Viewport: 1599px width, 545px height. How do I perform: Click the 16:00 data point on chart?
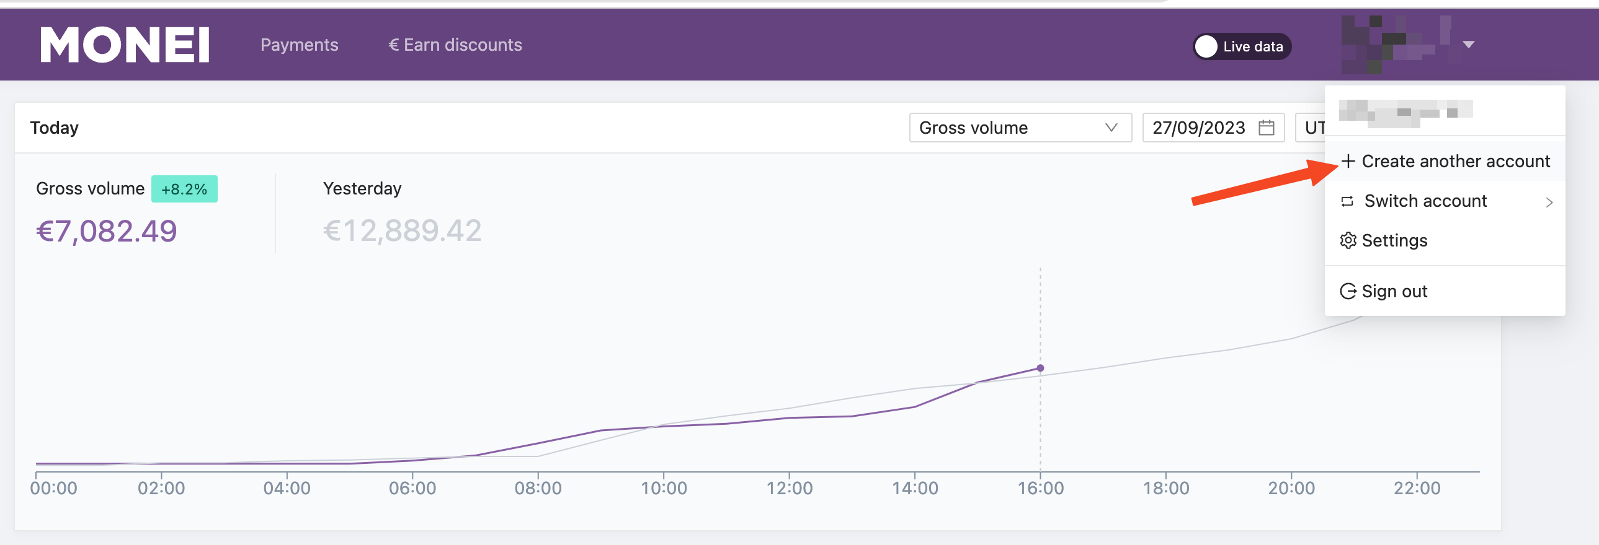tap(1040, 368)
